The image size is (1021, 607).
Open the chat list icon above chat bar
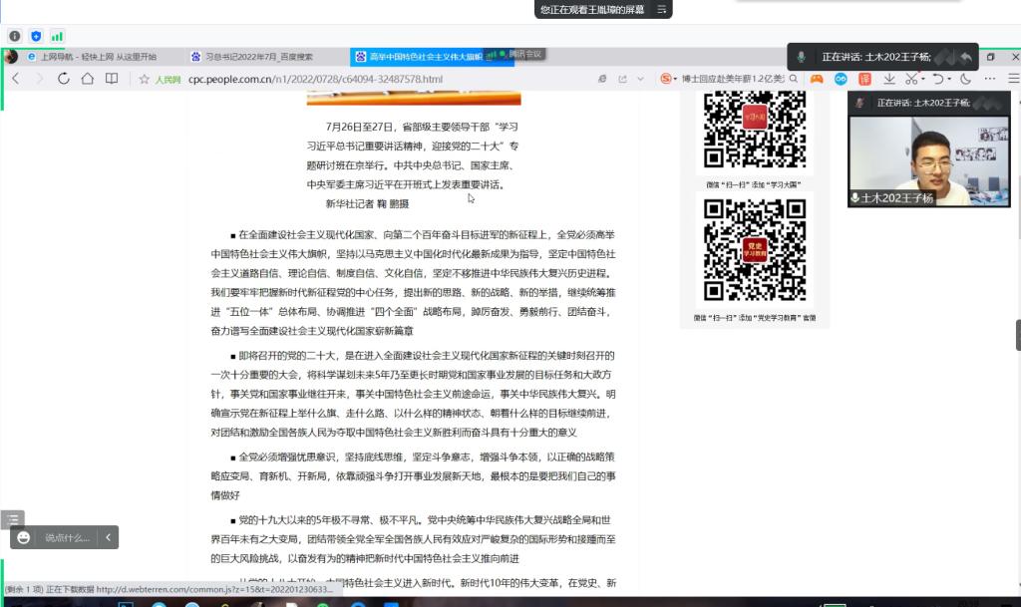(11, 518)
